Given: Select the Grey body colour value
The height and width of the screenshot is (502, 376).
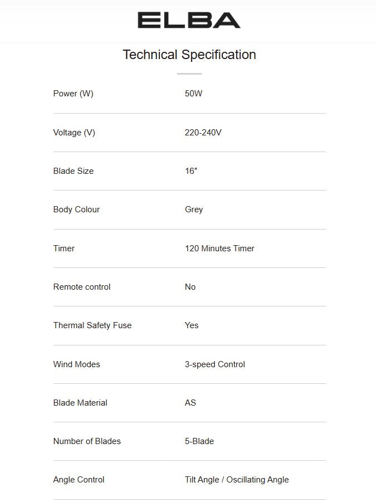Looking at the screenshot, I should coord(194,209).
